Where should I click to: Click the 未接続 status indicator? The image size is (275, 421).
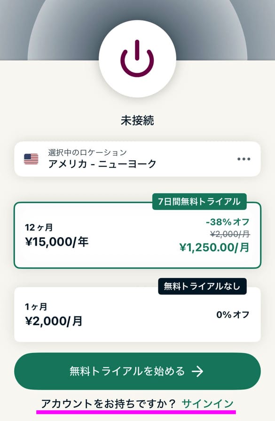coord(137,119)
